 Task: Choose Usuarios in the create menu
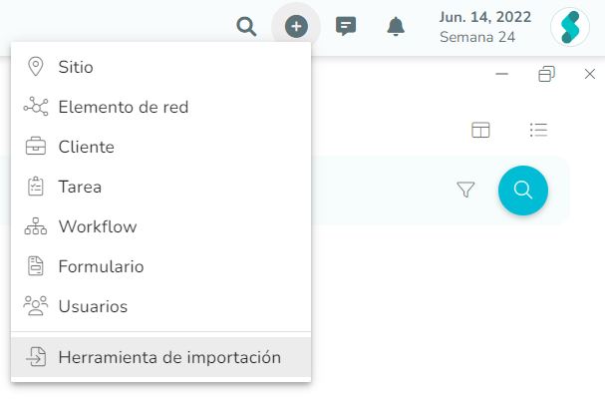pyautogui.click(x=160, y=306)
